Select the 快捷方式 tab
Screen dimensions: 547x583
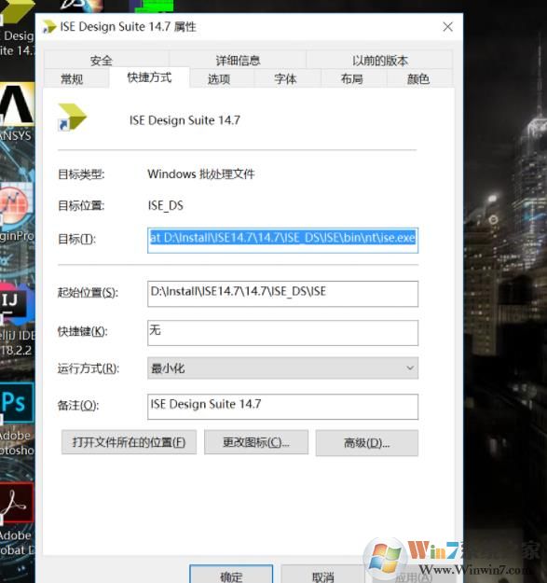click(x=149, y=77)
